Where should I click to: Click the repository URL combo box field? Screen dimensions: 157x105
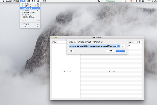coord(94,46)
